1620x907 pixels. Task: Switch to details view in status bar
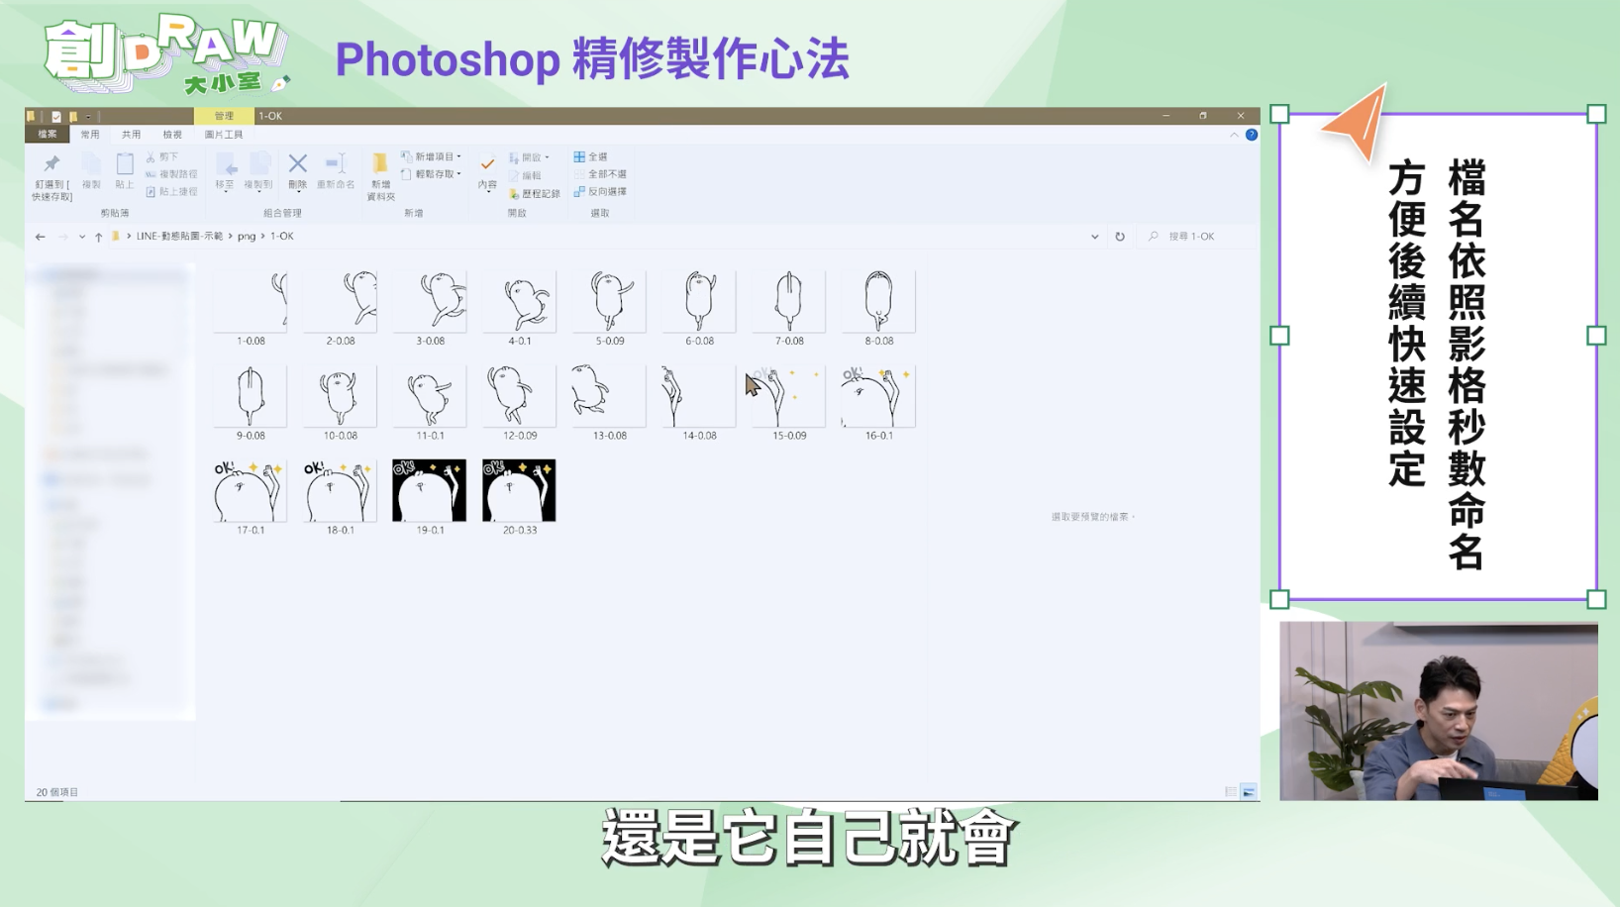point(1231,792)
